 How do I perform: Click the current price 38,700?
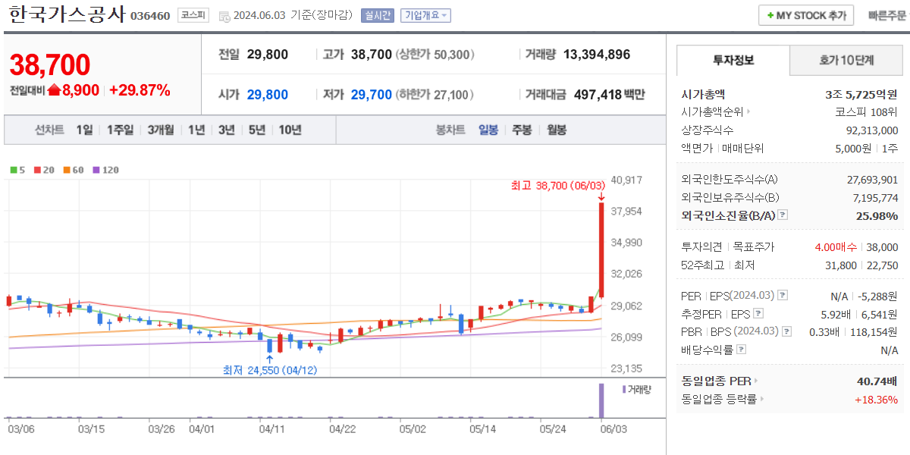pyautogui.click(x=50, y=65)
